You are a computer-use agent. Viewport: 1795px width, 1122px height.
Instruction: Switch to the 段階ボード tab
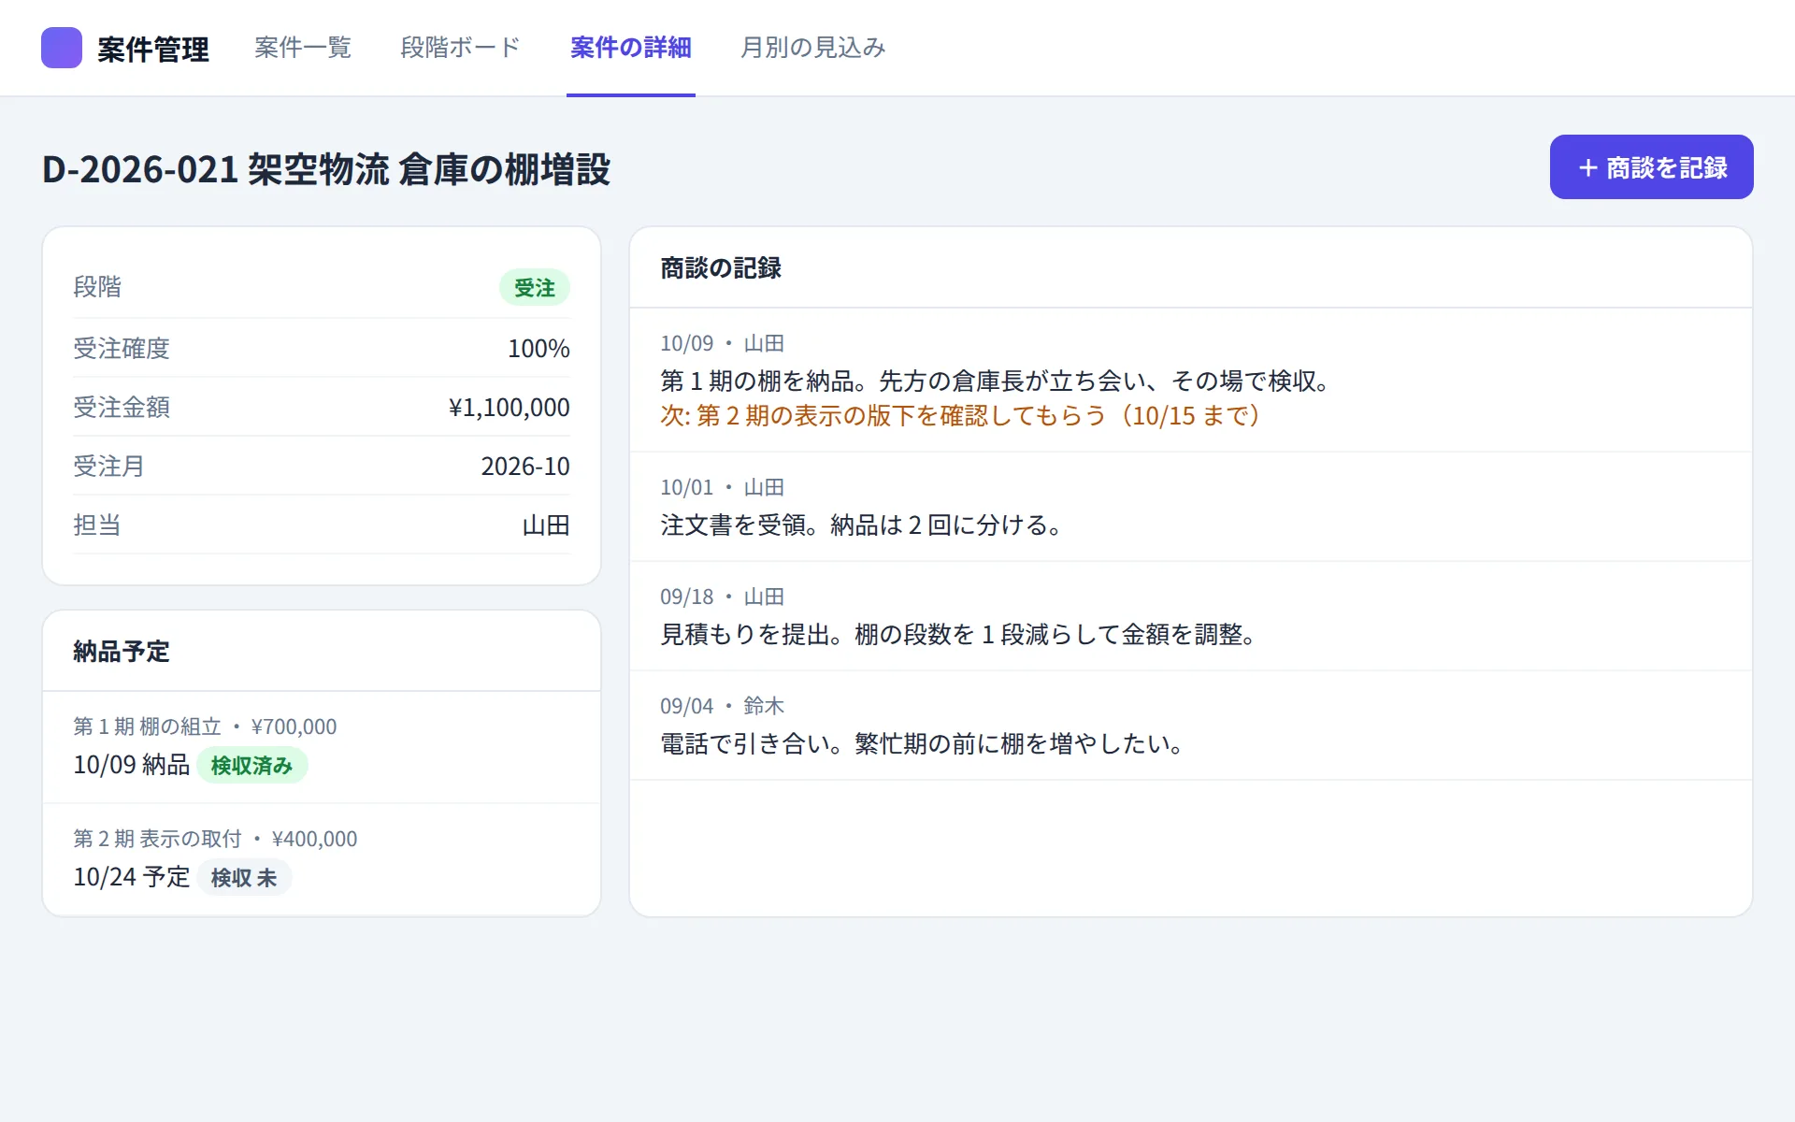[x=460, y=48]
